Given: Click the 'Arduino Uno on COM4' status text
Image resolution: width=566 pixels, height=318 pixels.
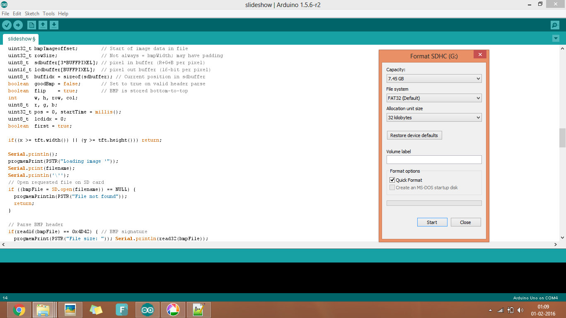Looking at the screenshot, I should [535, 298].
